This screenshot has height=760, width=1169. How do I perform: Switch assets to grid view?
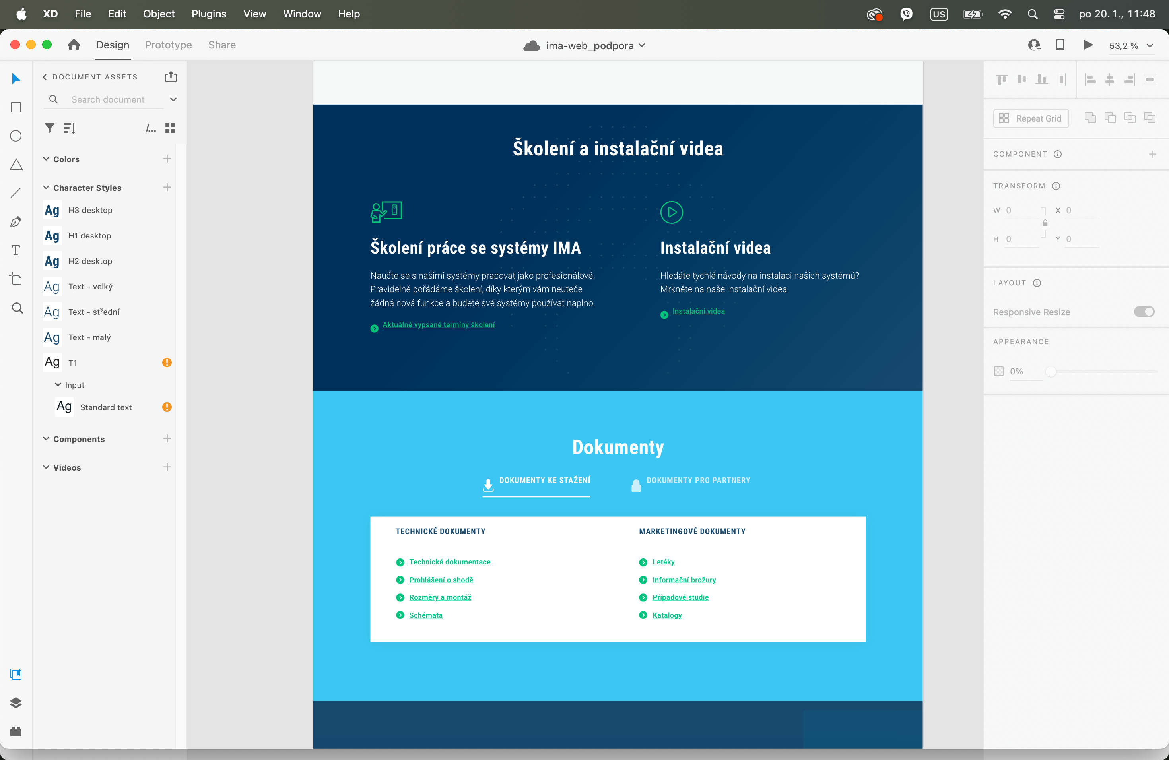[x=170, y=128]
